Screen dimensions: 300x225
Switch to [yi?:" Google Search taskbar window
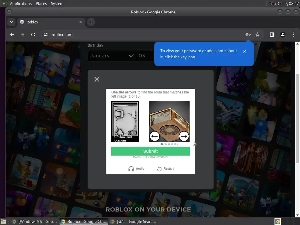tap(133, 221)
